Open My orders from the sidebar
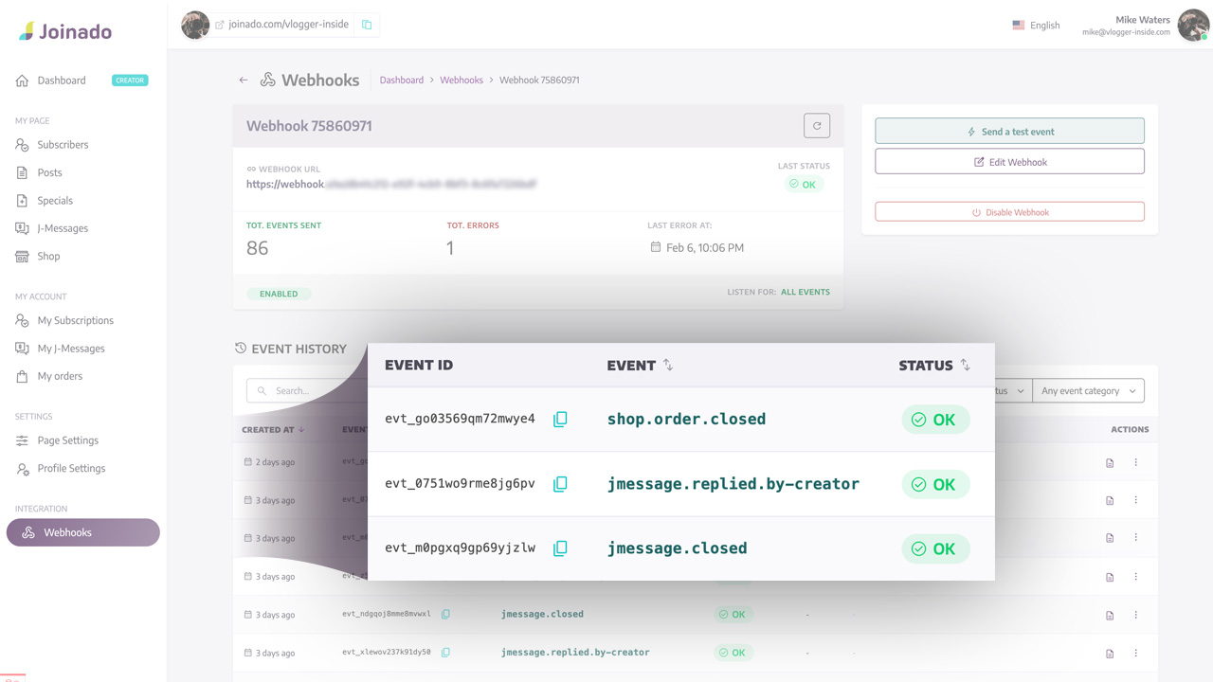Screen dimensions: 1213x682 (x=61, y=376)
